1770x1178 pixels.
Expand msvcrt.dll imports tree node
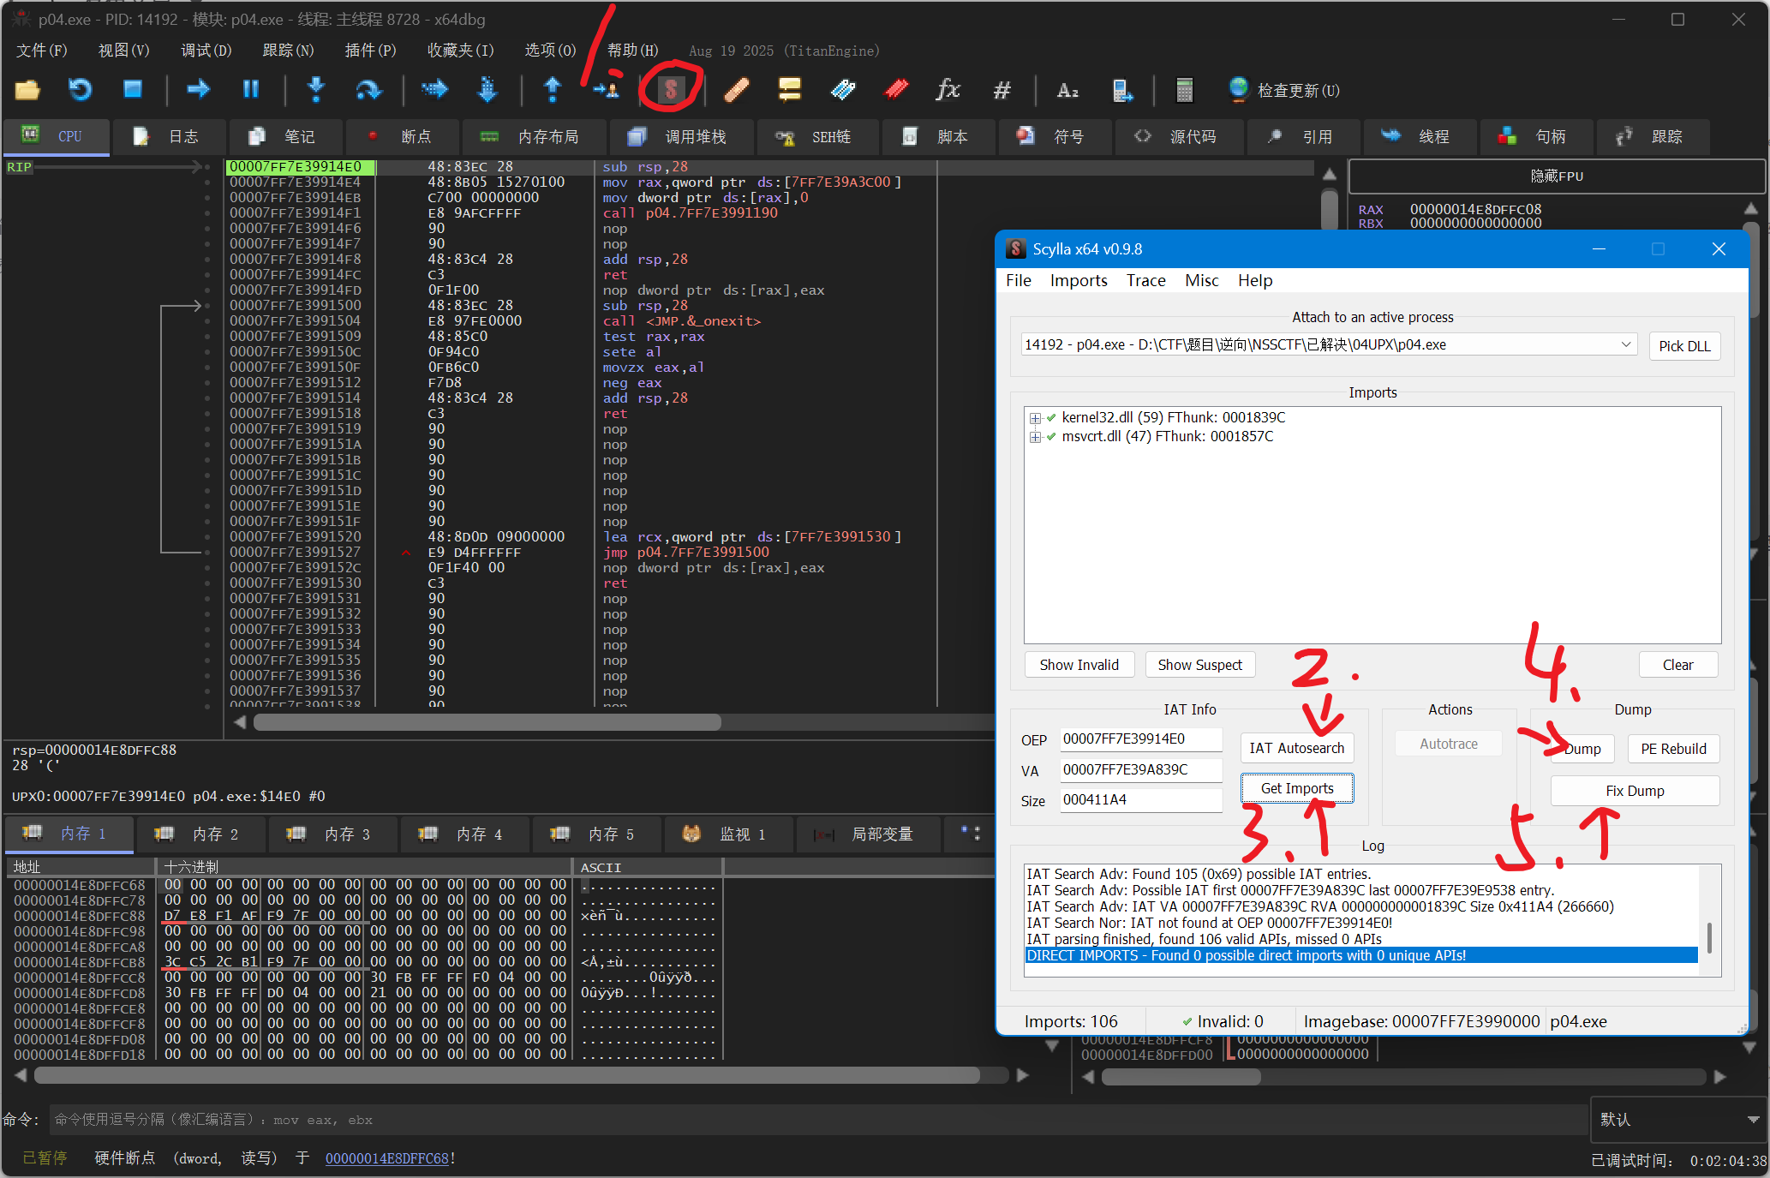click(x=1035, y=437)
